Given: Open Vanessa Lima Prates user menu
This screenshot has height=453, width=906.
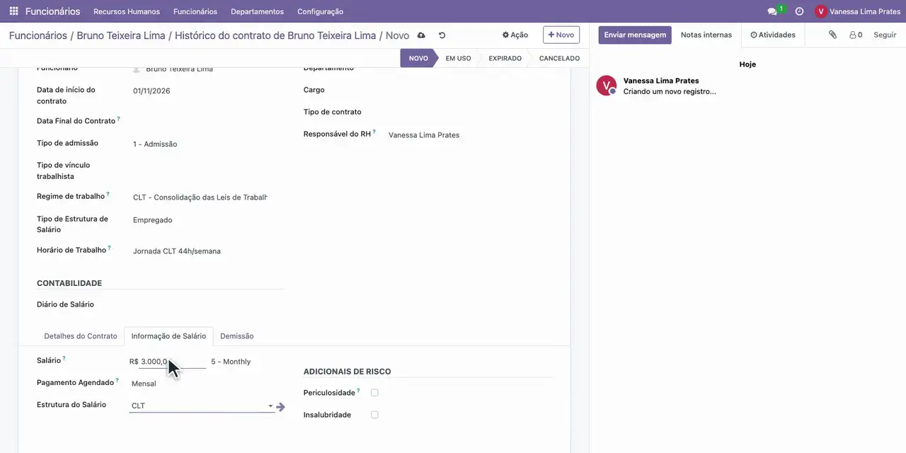Looking at the screenshot, I should click(x=857, y=11).
